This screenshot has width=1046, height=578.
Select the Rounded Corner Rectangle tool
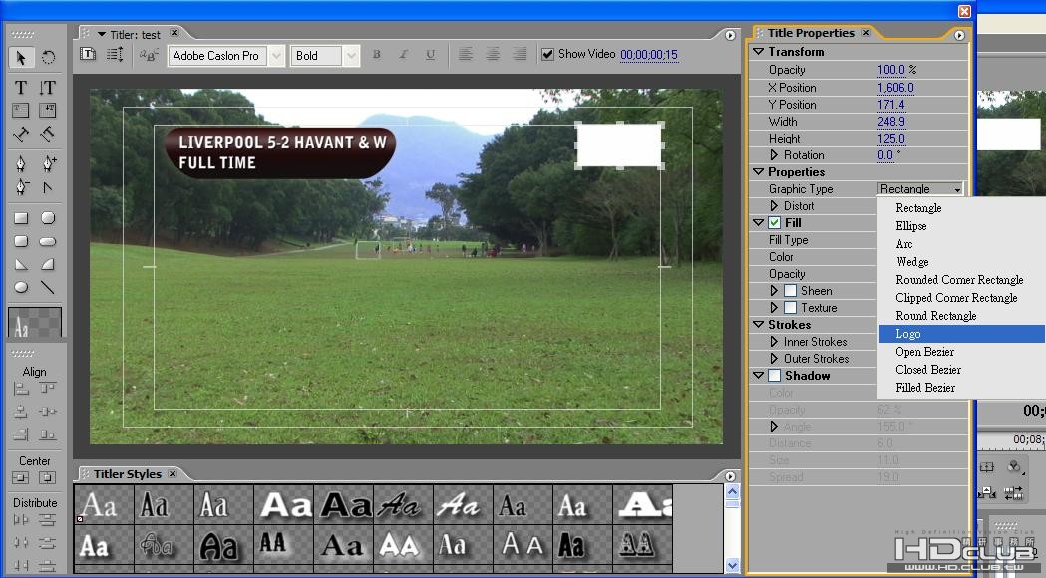(21, 240)
